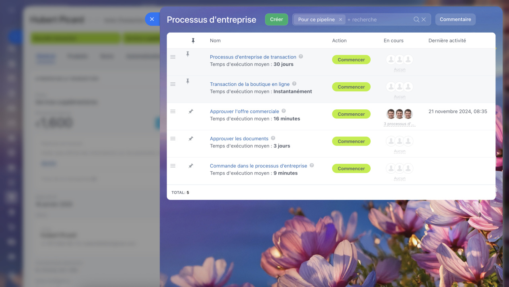Show help for Commande dans le processus d'entreprise
The width and height of the screenshot is (509, 287).
pyautogui.click(x=312, y=165)
